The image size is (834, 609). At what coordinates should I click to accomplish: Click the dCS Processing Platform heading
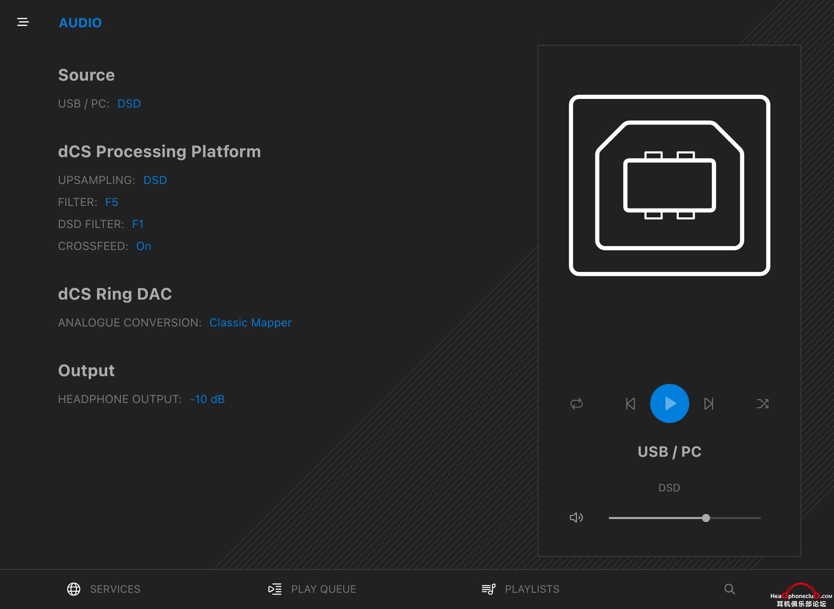pyautogui.click(x=159, y=151)
